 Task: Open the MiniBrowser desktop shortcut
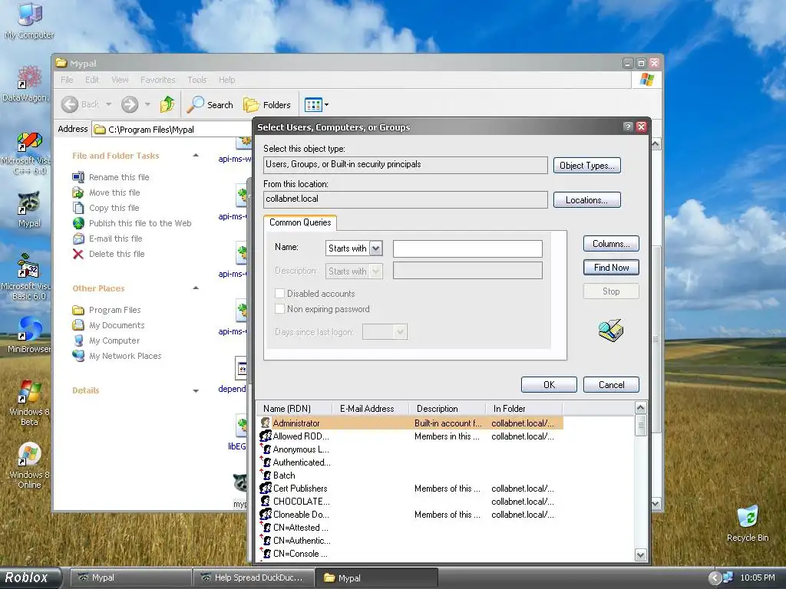pyautogui.click(x=29, y=334)
